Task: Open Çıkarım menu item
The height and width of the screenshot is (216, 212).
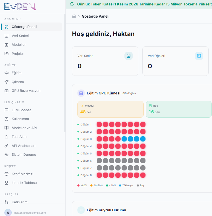Action: tap(32, 82)
